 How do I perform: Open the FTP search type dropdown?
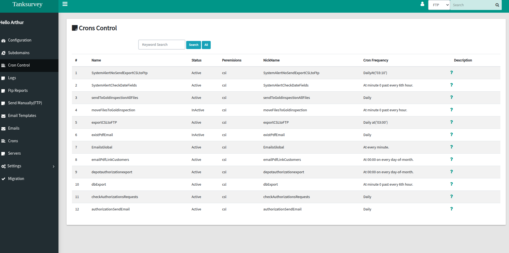tap(439, 5)
